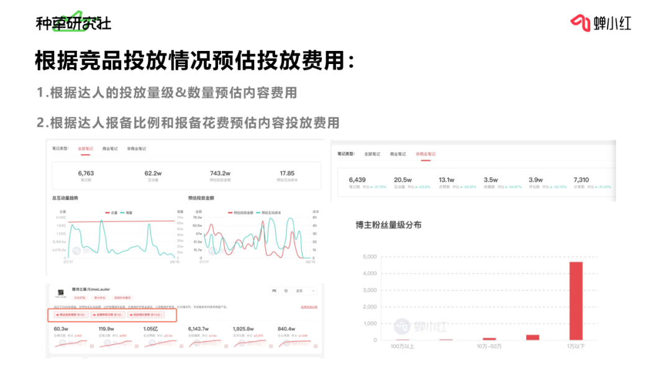This screenshot has width=671, height=378.
Task: Click the star favorite icon next to PK
Action: (286, 291)
